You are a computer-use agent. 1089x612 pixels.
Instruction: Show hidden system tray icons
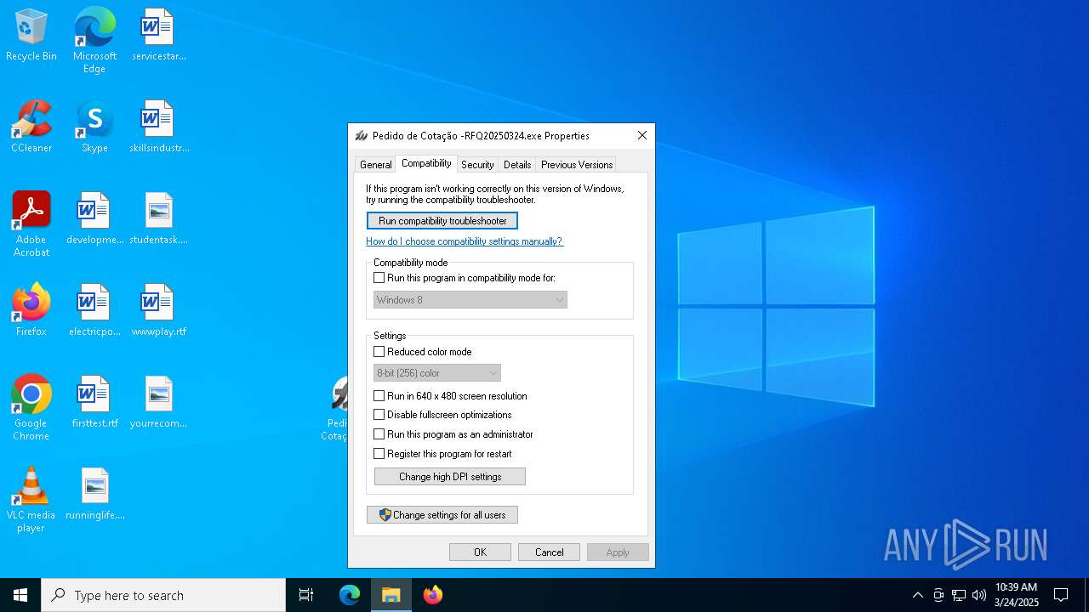click(917, 595)
